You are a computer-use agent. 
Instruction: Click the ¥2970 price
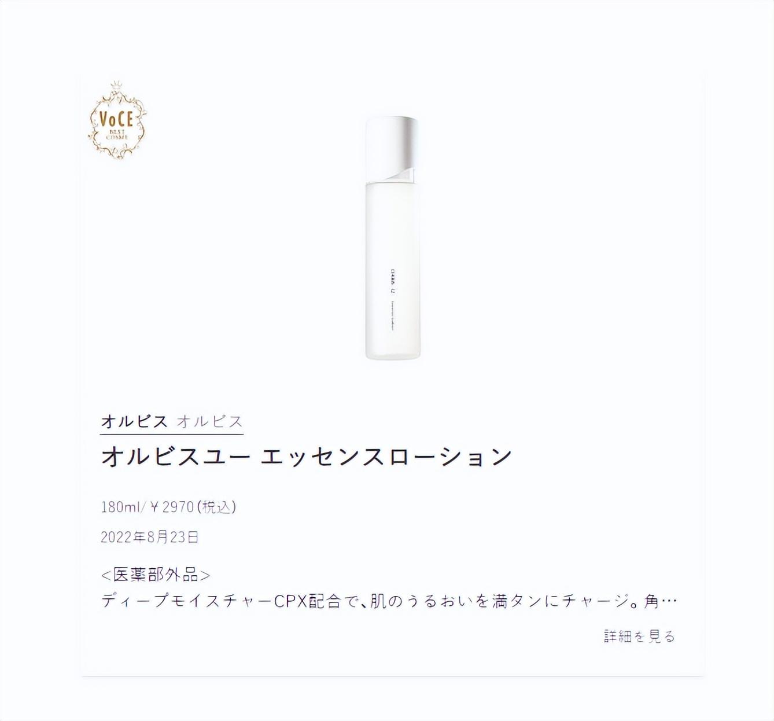[172, 507]
